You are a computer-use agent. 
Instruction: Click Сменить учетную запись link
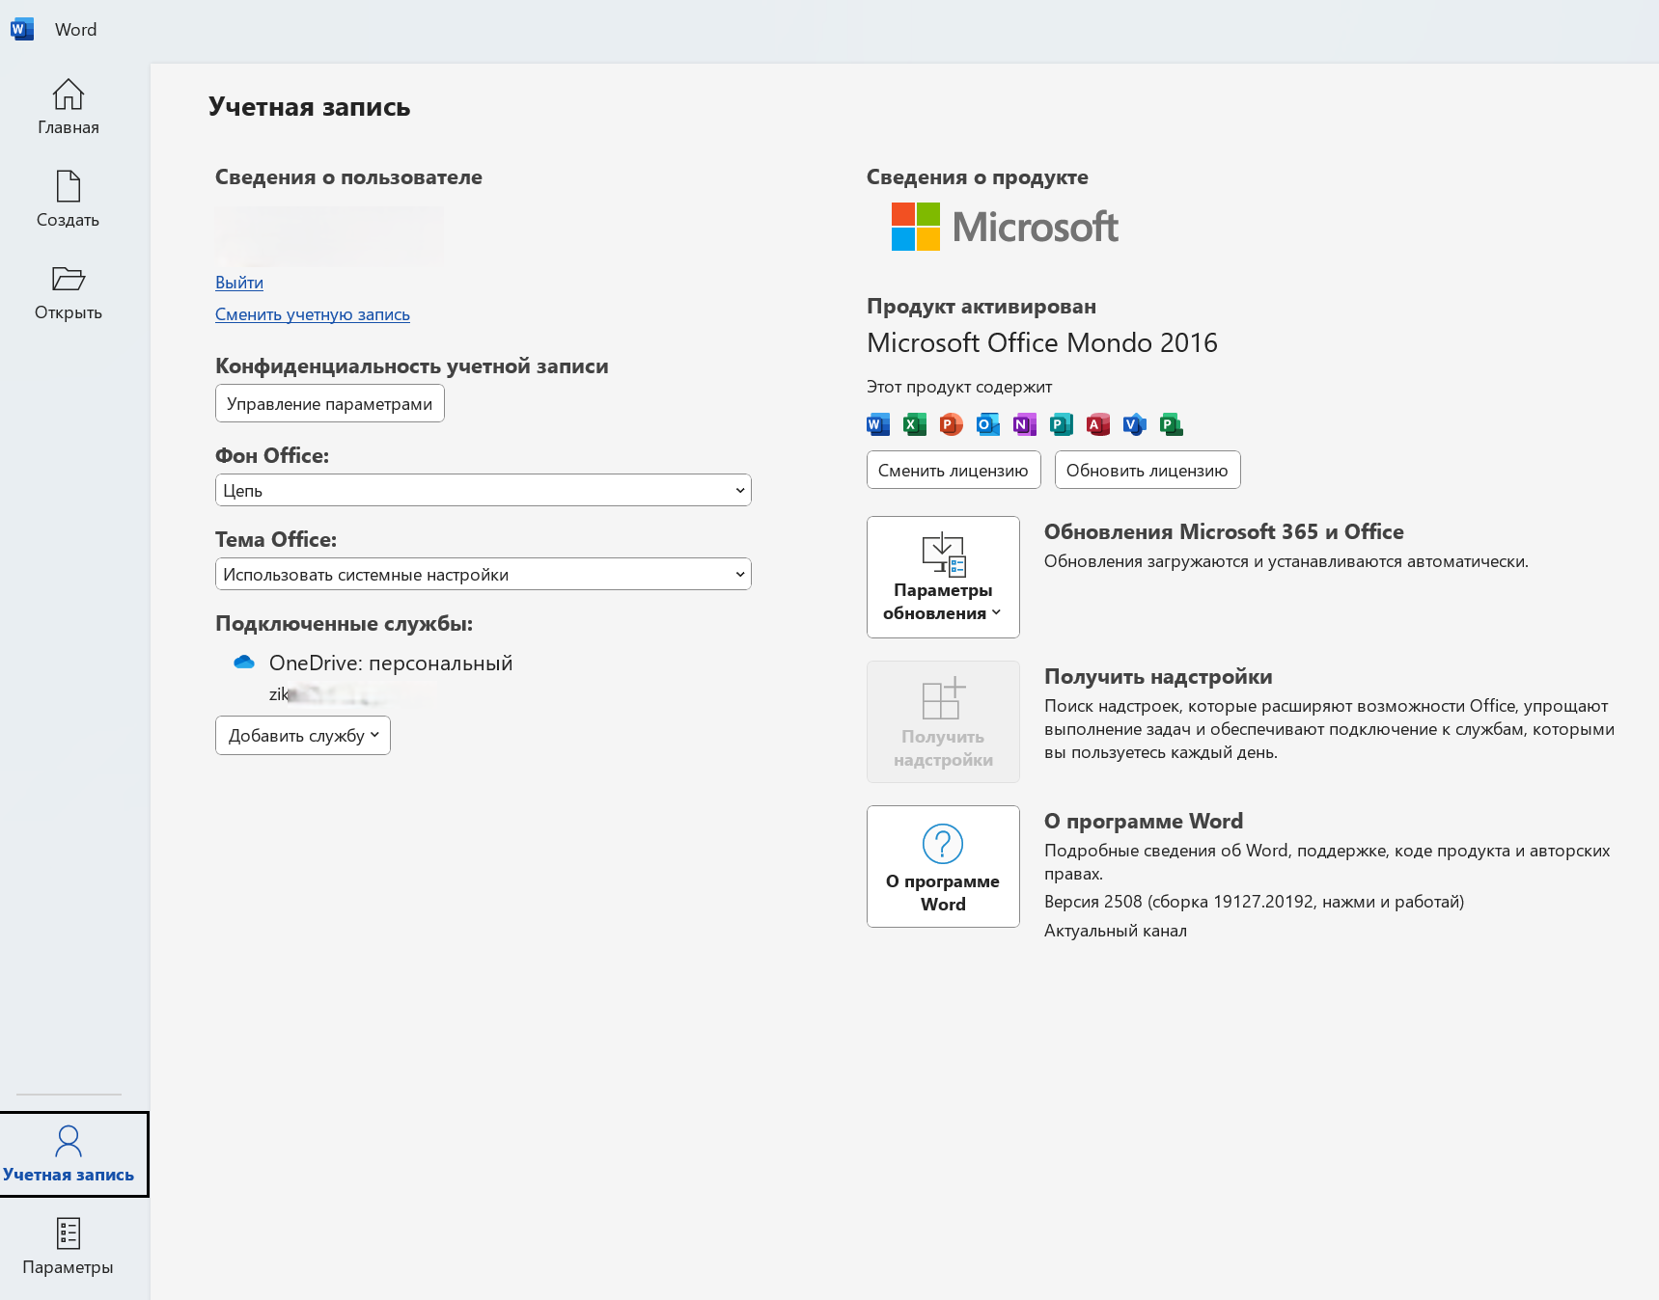click(x=313, y=314)
